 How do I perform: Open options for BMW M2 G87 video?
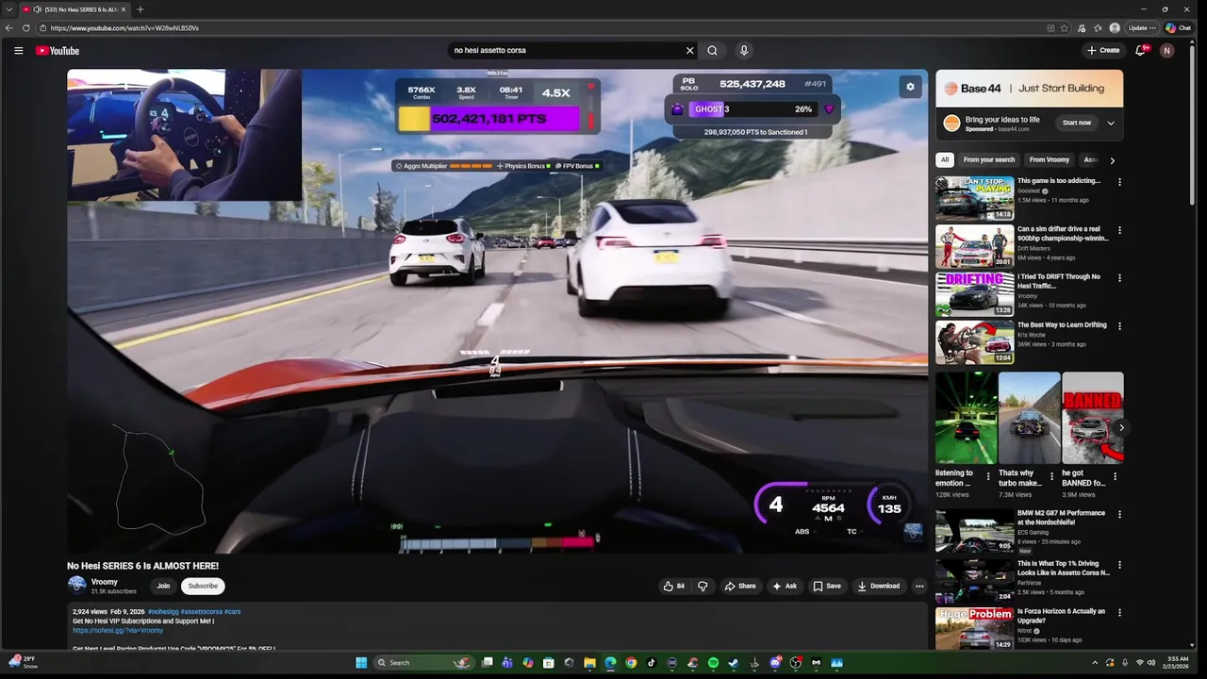(1119, 515)
